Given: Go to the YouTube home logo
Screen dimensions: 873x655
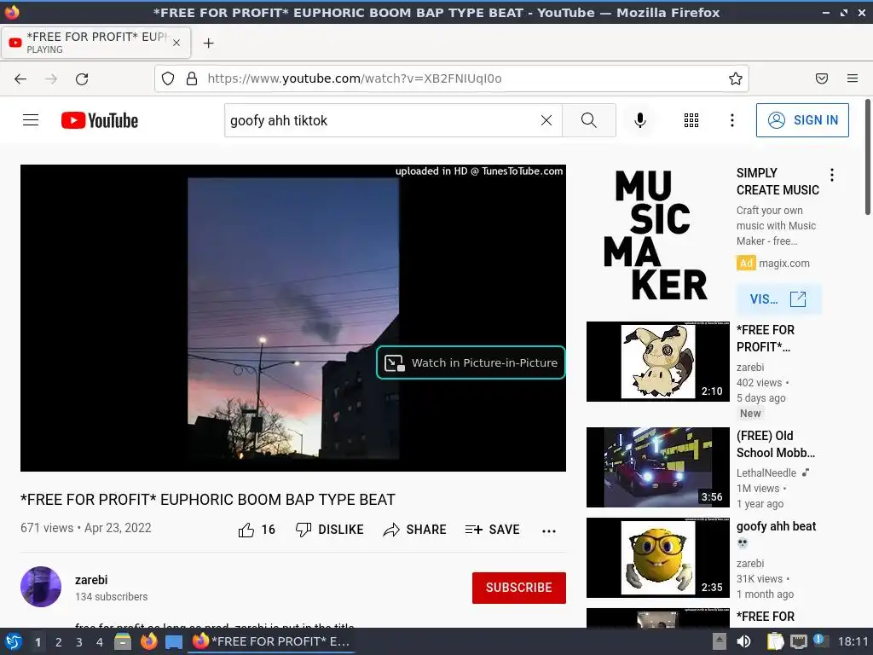Looking at the screenshot, I should click(100, 120).
